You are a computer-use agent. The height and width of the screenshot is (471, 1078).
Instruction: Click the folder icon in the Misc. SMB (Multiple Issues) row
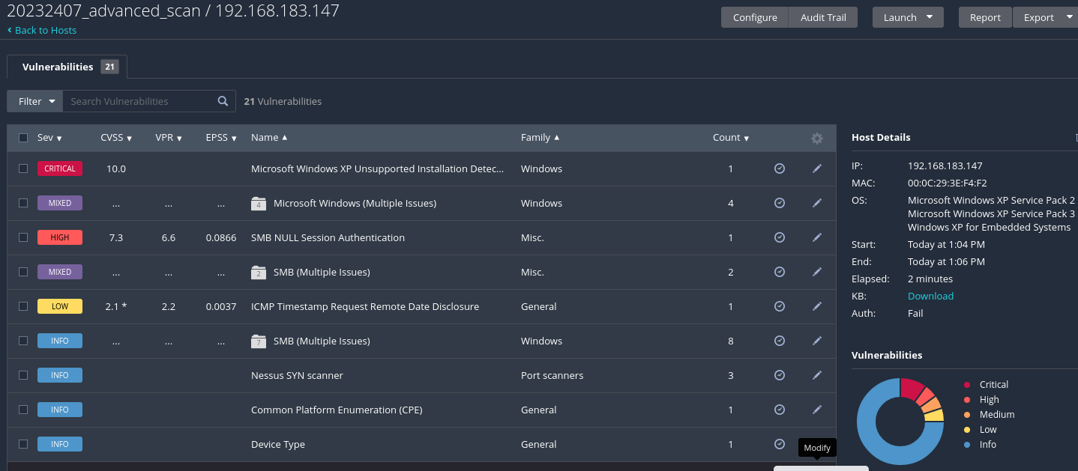258,272
